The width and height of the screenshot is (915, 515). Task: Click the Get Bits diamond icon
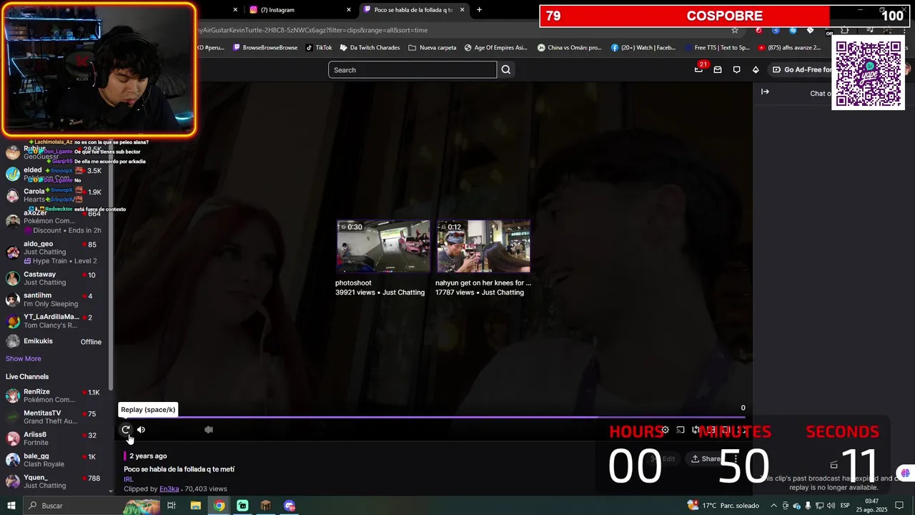pos(756,70)
